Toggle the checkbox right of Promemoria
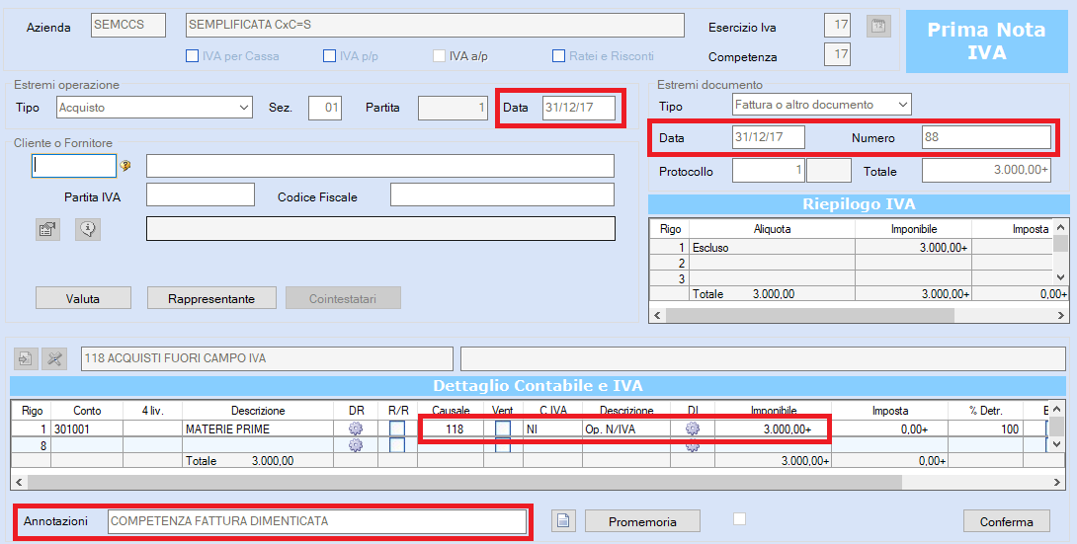Viewport: 1077px width, 544px height. tap(739, 518)
